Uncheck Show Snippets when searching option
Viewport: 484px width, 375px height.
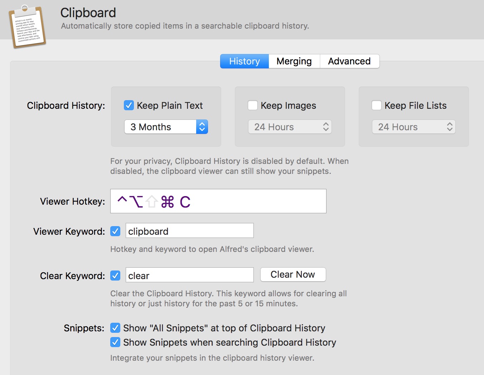pyautogui.click(x=115, y=342)
